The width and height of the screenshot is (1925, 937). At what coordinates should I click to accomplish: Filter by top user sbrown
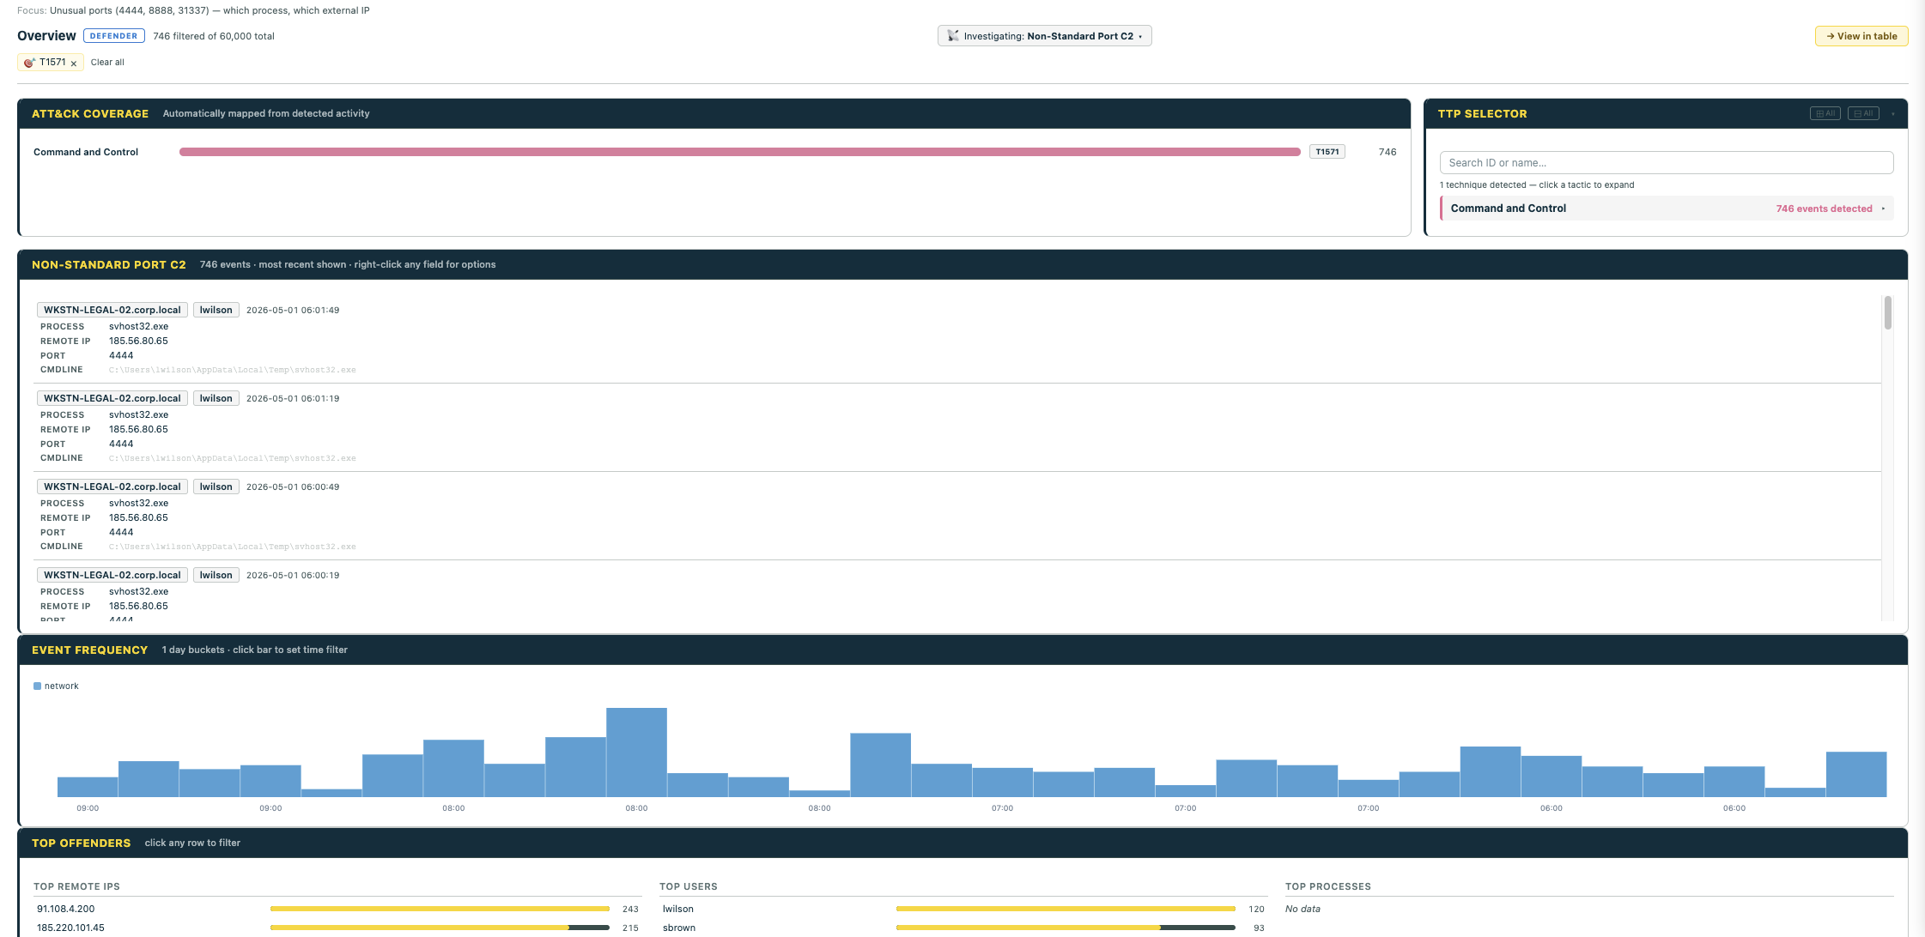tap(963, 928)
